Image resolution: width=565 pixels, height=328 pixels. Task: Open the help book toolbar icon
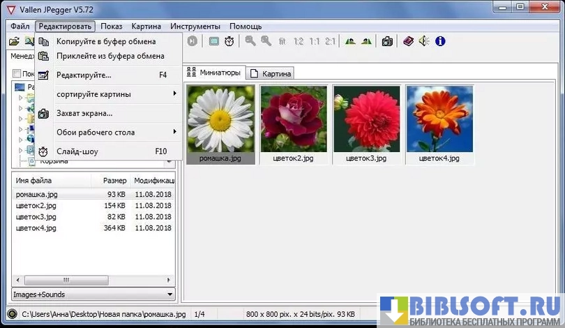click(408, 41)
